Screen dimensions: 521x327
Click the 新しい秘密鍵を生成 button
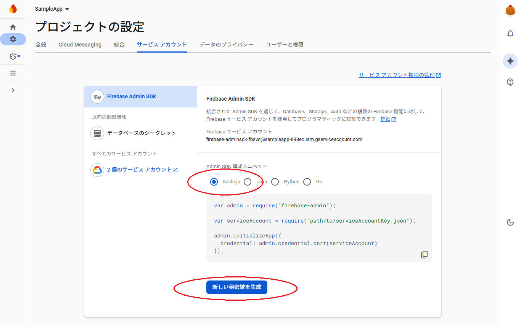(x=236, y=287)
